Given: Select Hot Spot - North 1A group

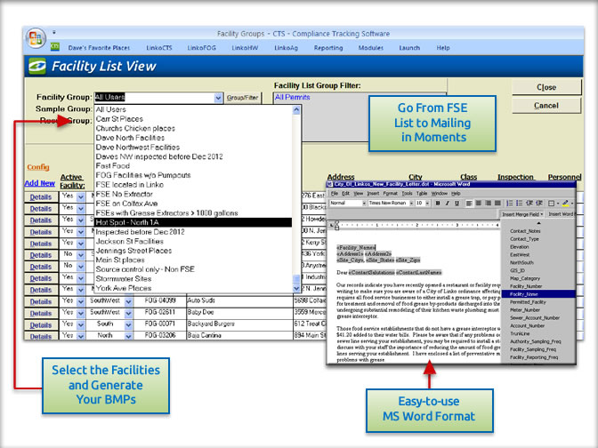Looking at the screenshot, I should coord(193,222).
